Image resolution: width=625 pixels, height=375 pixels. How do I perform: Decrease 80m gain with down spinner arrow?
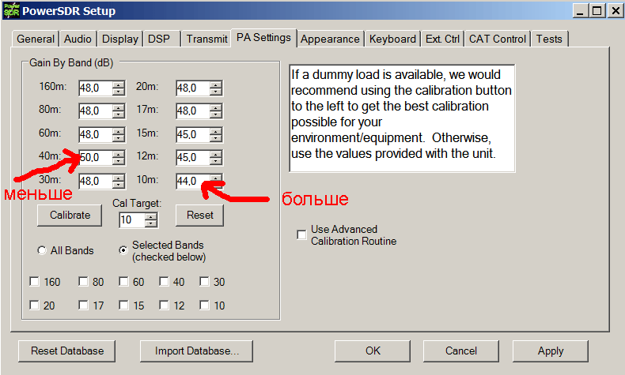tap(118, 115)
